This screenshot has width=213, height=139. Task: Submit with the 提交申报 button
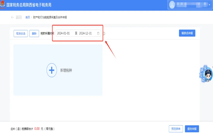(x=192, y=129)
